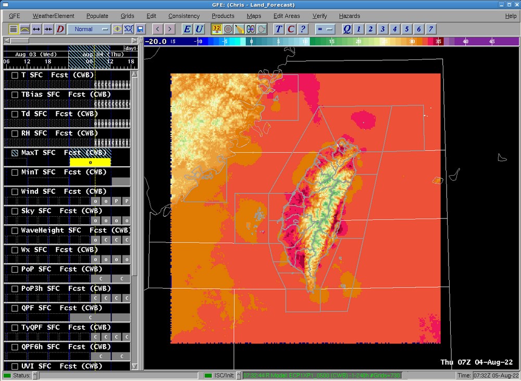Click the timeline scroll-right arrow

click(134, 41)
